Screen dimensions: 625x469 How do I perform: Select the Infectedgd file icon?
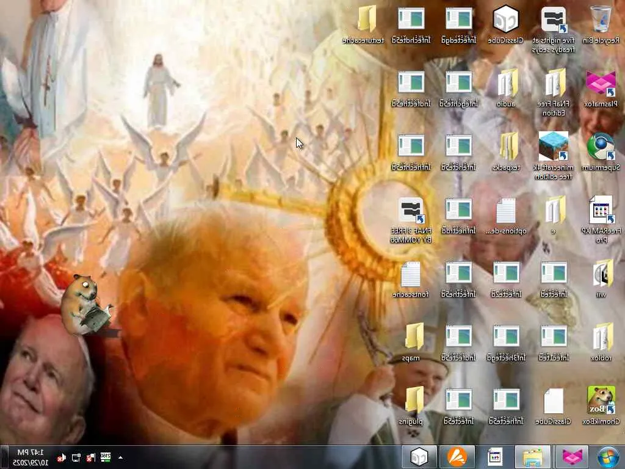tap(458, 24)
